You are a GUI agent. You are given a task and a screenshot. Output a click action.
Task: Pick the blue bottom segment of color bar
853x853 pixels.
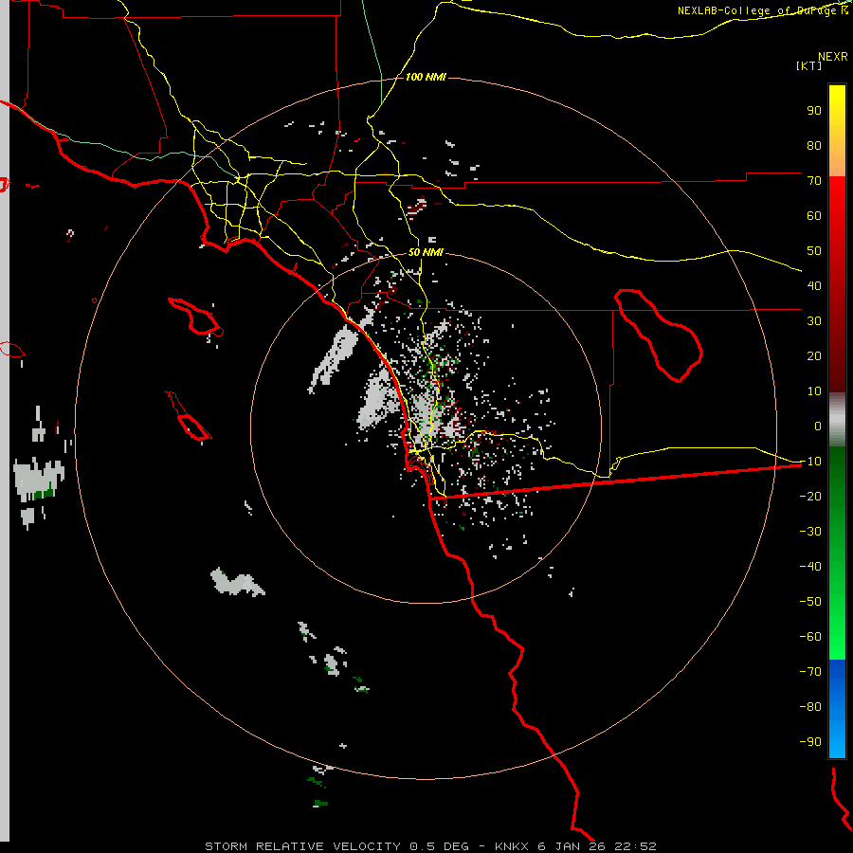tap(837, 709)
